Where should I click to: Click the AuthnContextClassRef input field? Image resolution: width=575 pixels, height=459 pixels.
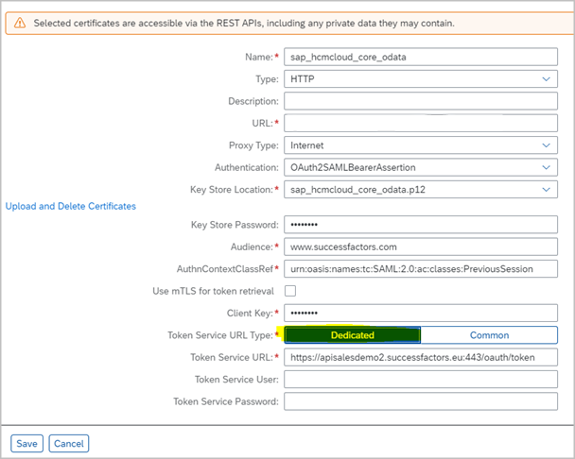click(x=421, y=269)
